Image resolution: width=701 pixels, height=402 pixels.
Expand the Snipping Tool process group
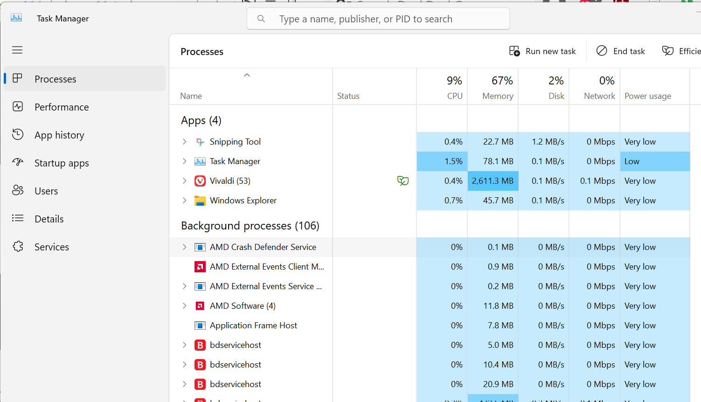coord(185,142)
